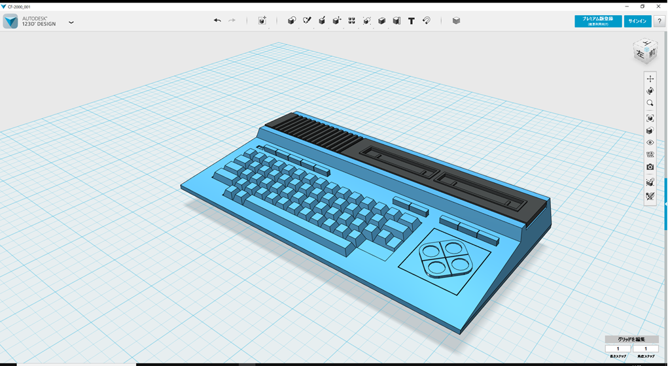
Task: Click the サインイン sign-in button
Action: pos(637,22)
